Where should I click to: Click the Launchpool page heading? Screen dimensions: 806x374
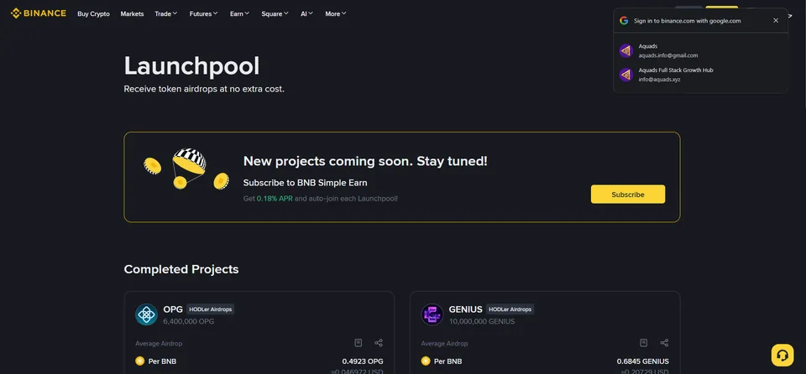(x=191, y=65)
